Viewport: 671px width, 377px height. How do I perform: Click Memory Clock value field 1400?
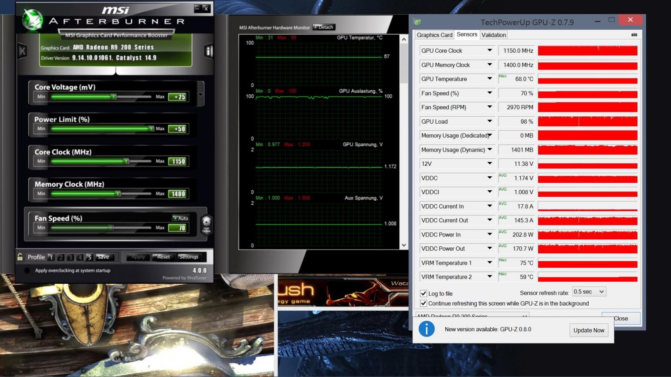[x=178, y=194]
